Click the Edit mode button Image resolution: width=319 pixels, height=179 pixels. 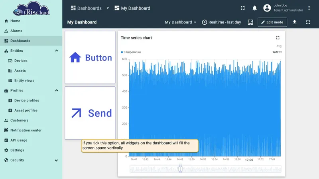pyautogui.click(x=272, y=22)
